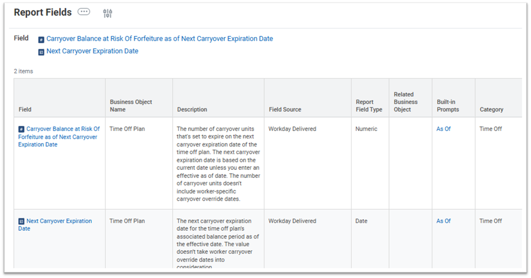Open Next Carryover Expiration Date link in table

pyautogui.click(x=59, y=221)
